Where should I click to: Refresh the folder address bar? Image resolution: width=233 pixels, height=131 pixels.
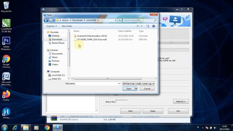coord(119,20)
